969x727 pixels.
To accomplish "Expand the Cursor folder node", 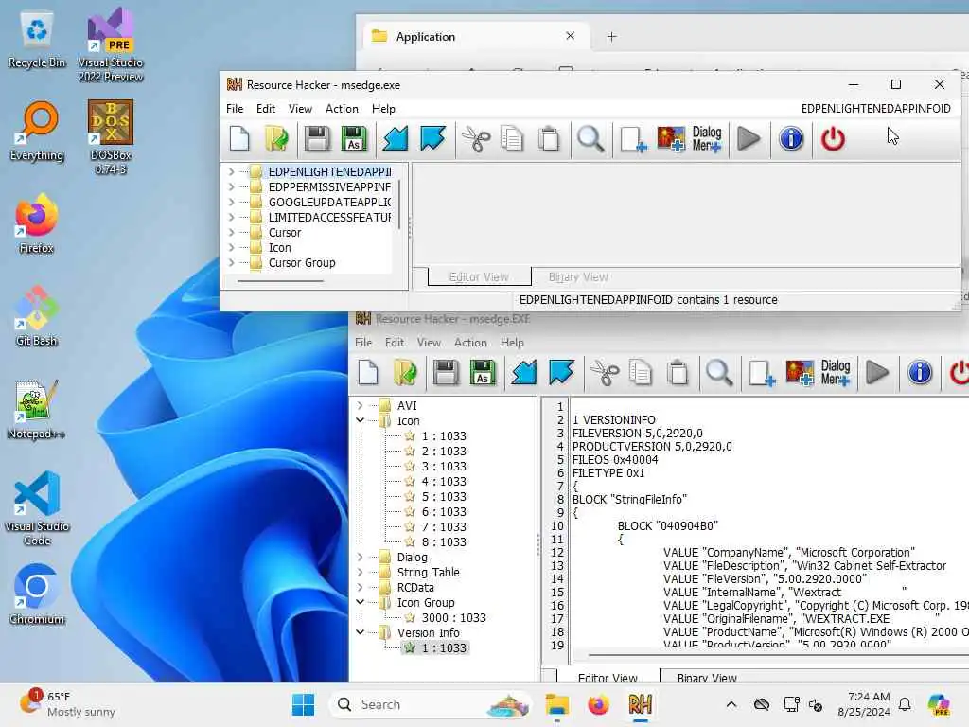I will [x=232, y=233].
